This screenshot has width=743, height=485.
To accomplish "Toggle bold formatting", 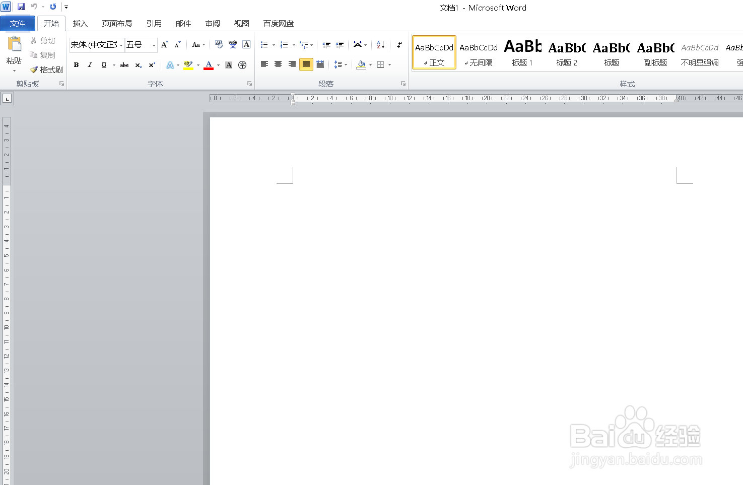I will (x=76, y=64).
